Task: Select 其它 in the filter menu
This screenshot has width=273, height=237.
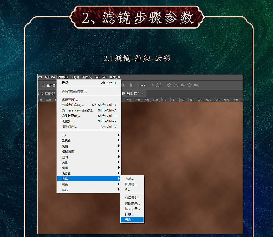Action: click(x=89, y=190)
